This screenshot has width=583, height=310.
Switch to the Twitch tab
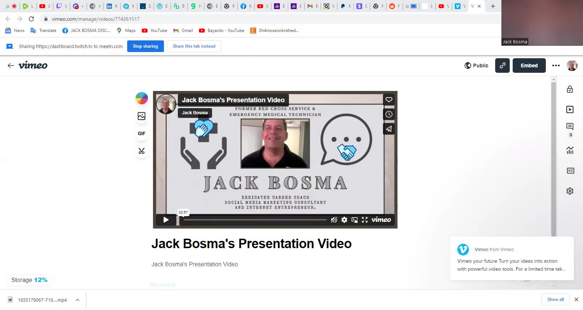coord(62,6)
